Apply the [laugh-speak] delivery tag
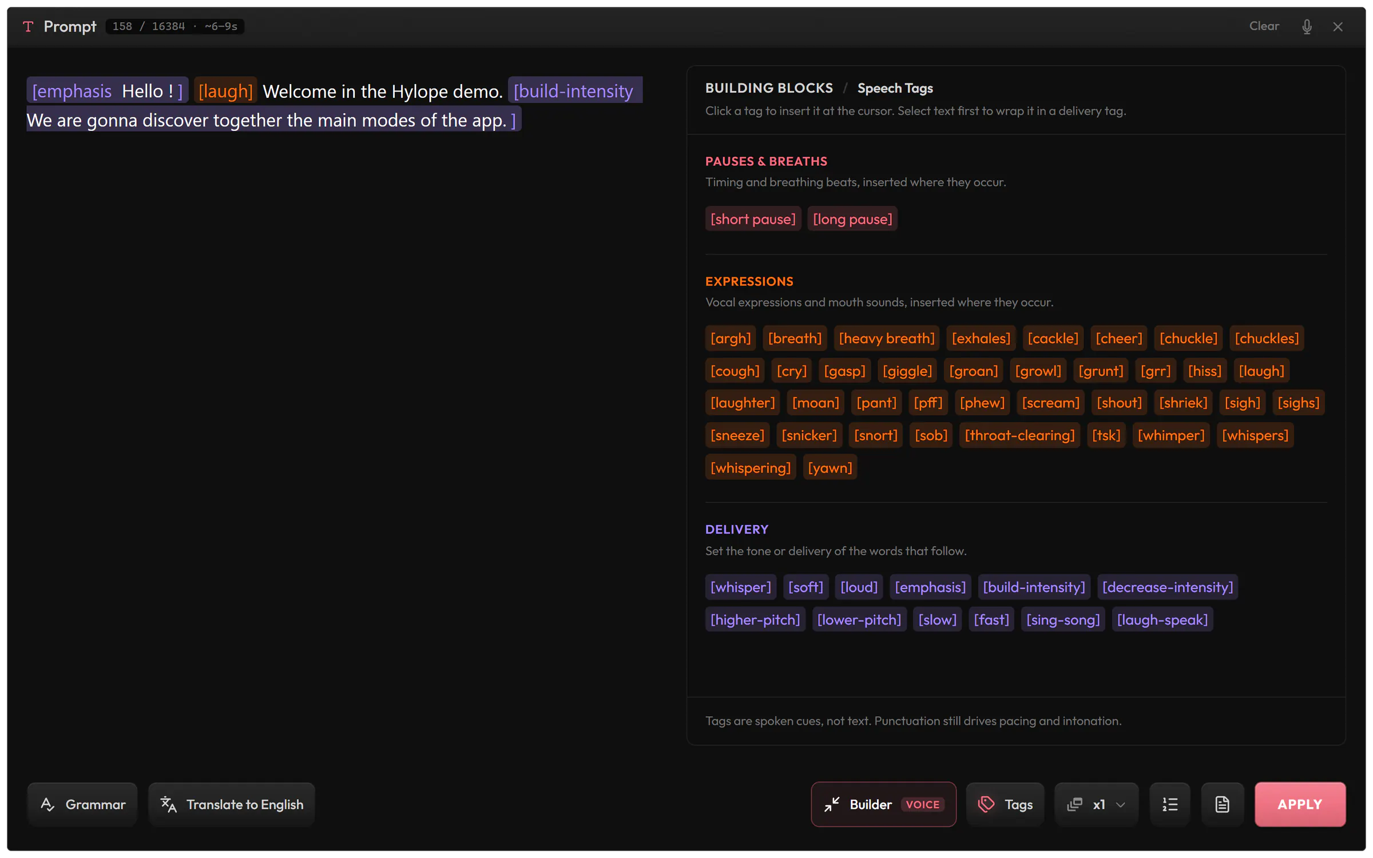1373x858 pixels. click(1162, 619)
